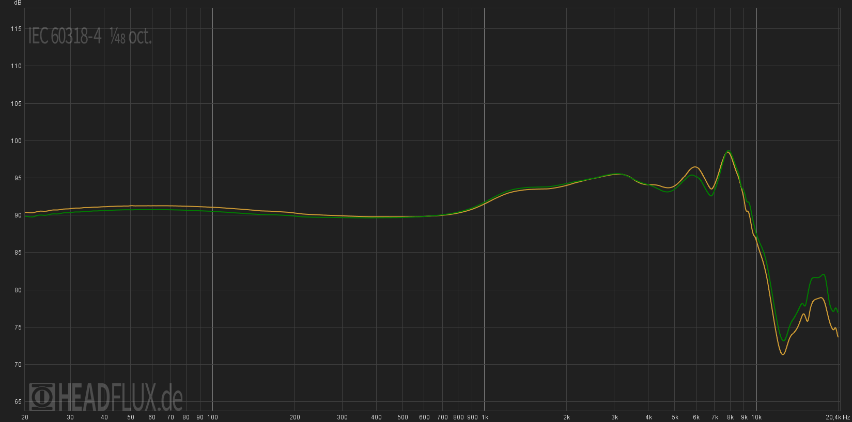Screen dimensions: 852x422
Task: Click the 2k frequency axis label
Action: tap(566, 417)
